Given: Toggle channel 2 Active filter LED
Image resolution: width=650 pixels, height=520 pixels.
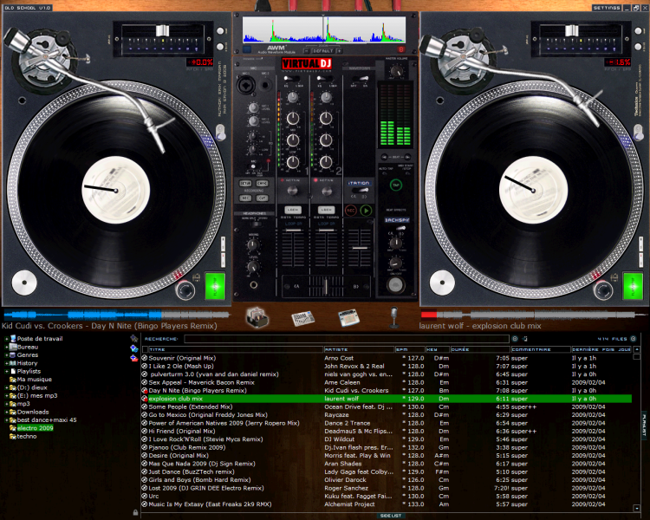Looking at the screenshot, I should 315,180.
